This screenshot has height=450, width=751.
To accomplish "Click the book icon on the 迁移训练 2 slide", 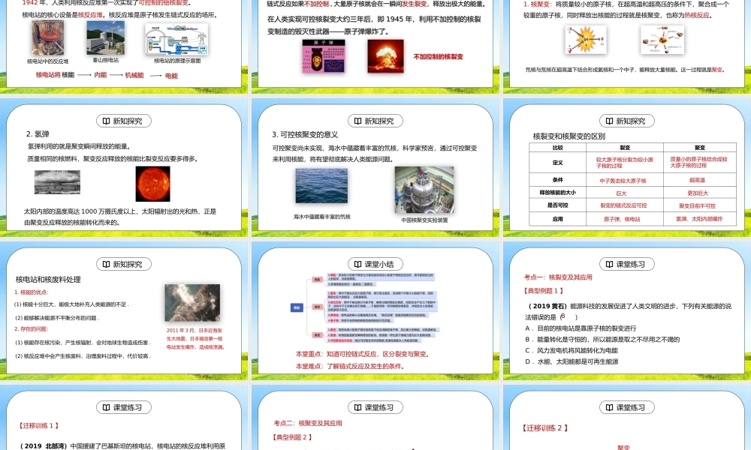I will point(609,407).
